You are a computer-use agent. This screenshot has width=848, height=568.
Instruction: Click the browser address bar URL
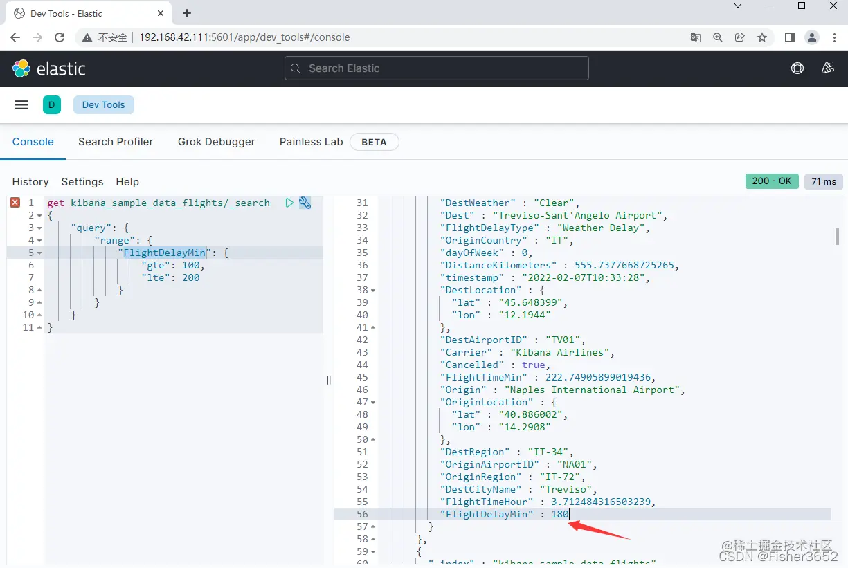[244, 37]
